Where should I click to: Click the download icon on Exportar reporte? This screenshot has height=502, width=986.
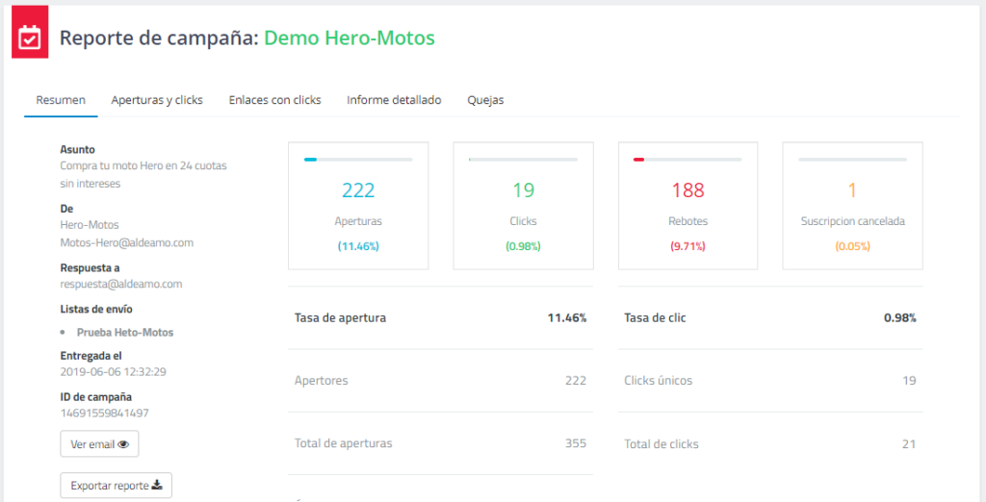point(157,486)
